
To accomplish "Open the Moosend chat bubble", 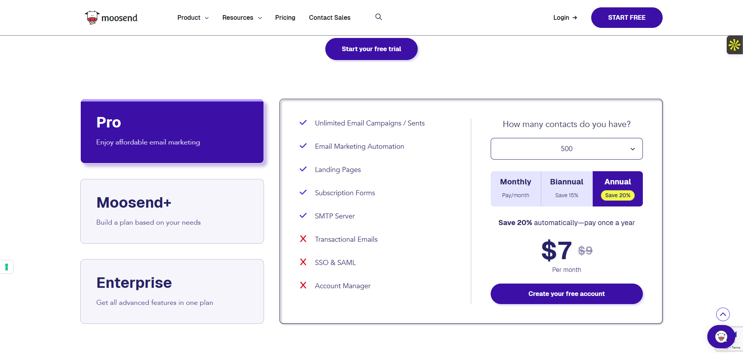I will click(721, 337).
